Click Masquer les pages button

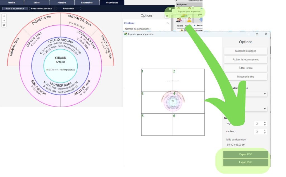[x=246, y=51]
